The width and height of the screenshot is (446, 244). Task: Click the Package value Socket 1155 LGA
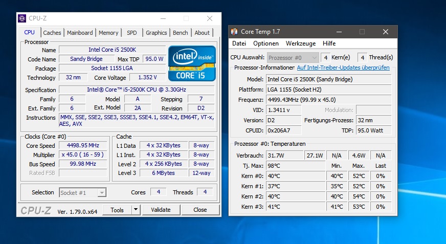(x=112, y=68)
